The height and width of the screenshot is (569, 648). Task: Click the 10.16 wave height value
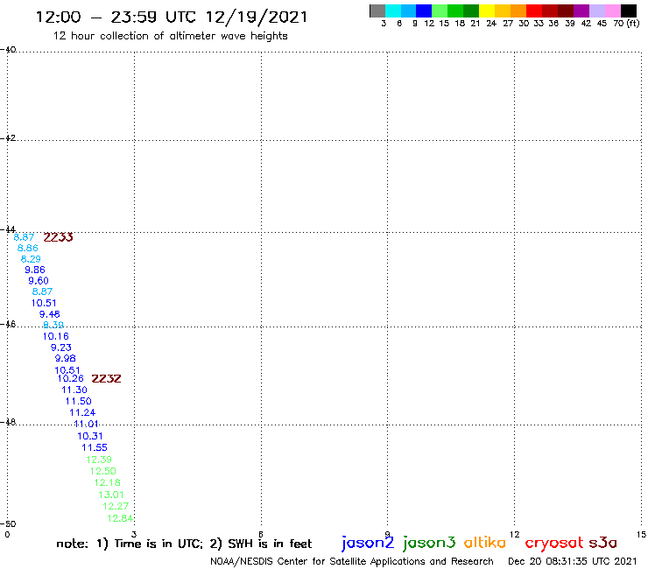tap(56, 336)
